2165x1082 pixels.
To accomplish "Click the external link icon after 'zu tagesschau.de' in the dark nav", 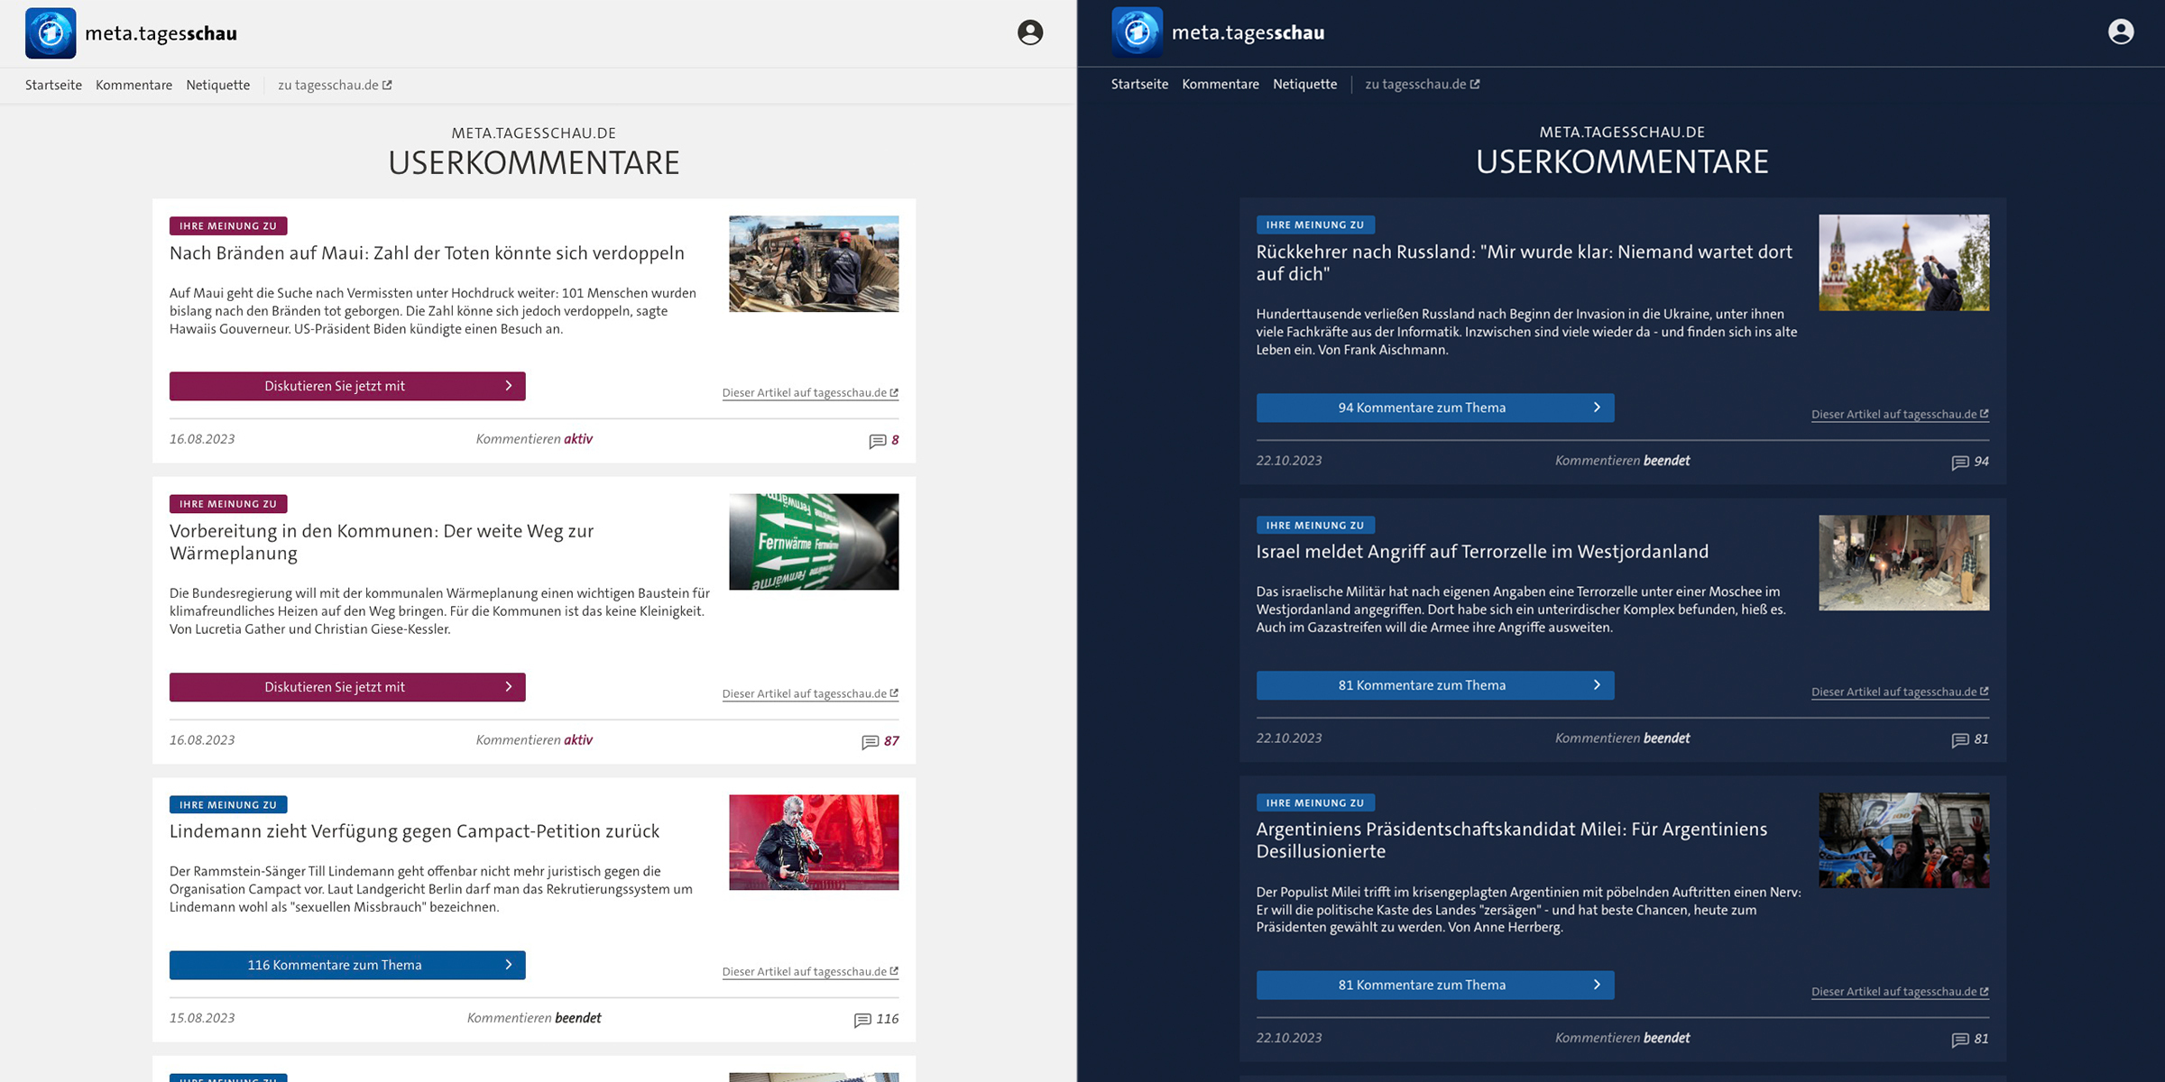I will click(1475, 84).
